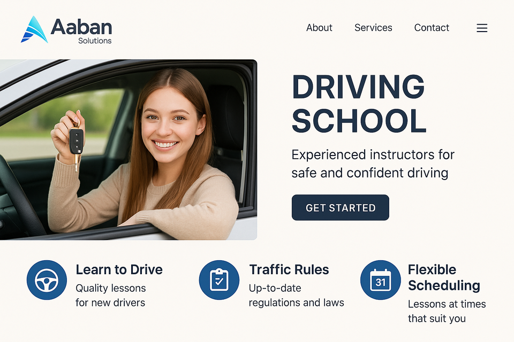This screenshot has width=514, height=342.
Task: Click the car key fob in photo
Action: [x=77, y=142]
